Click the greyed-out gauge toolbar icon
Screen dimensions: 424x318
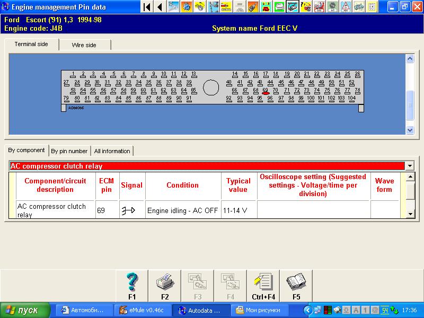240,7
